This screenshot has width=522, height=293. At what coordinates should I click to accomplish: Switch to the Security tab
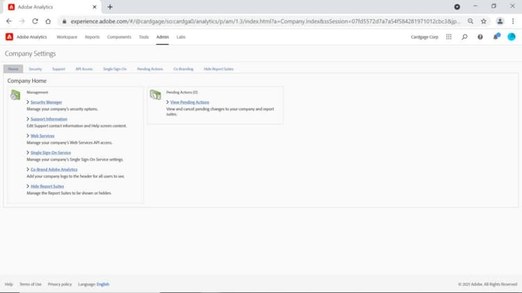tap(35, 69)
